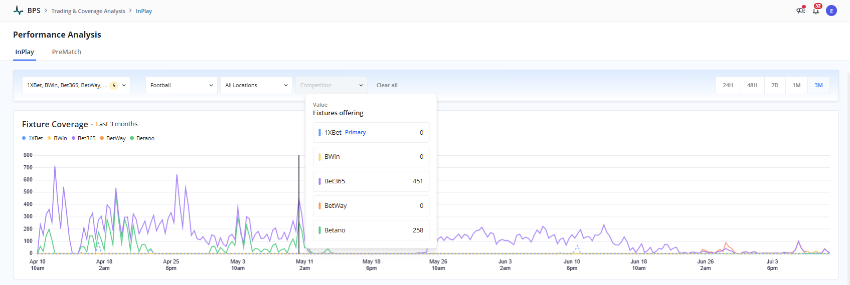Click the Clear all filters link
Screen dimensions: 850x285
coord(387,85)
